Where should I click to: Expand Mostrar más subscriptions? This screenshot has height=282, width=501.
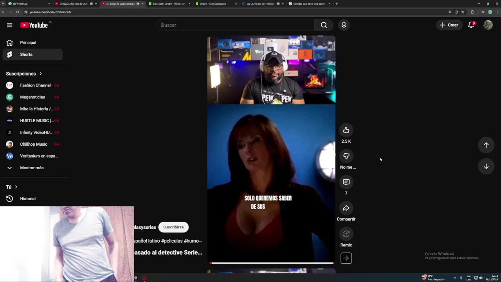(x=31, y=168)
